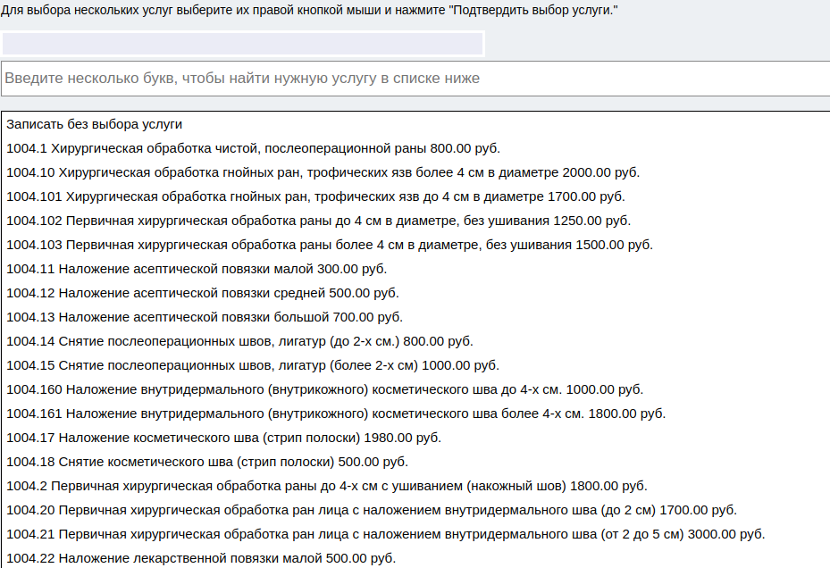Pick 1004.12 medium aseptic dressing
The image size is (830, 568).
tap(202, 293)
